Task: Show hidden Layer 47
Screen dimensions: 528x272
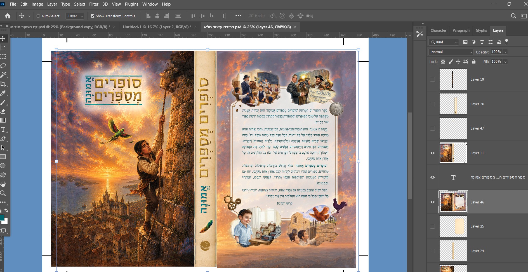Action: click(x=433, y=128)
